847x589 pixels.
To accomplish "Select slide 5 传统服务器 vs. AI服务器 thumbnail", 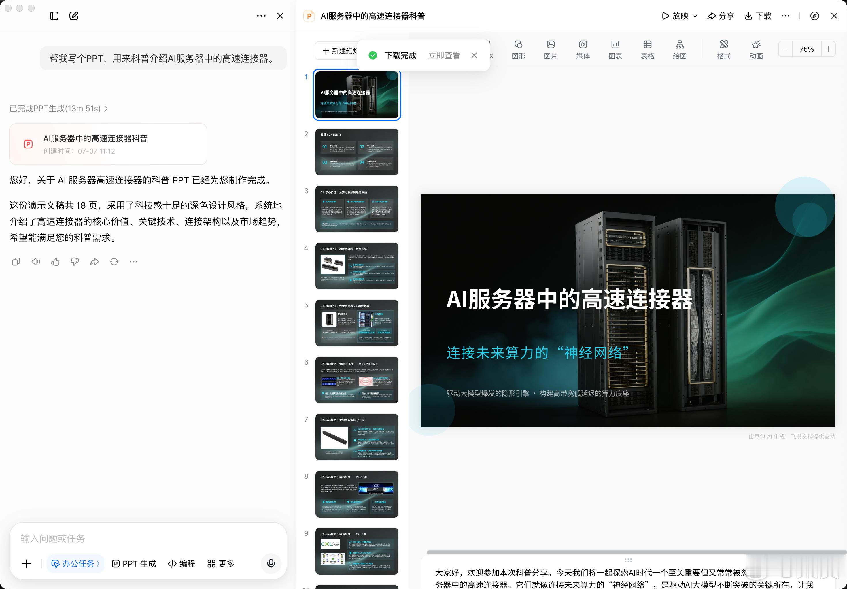I will click(357, 323).
